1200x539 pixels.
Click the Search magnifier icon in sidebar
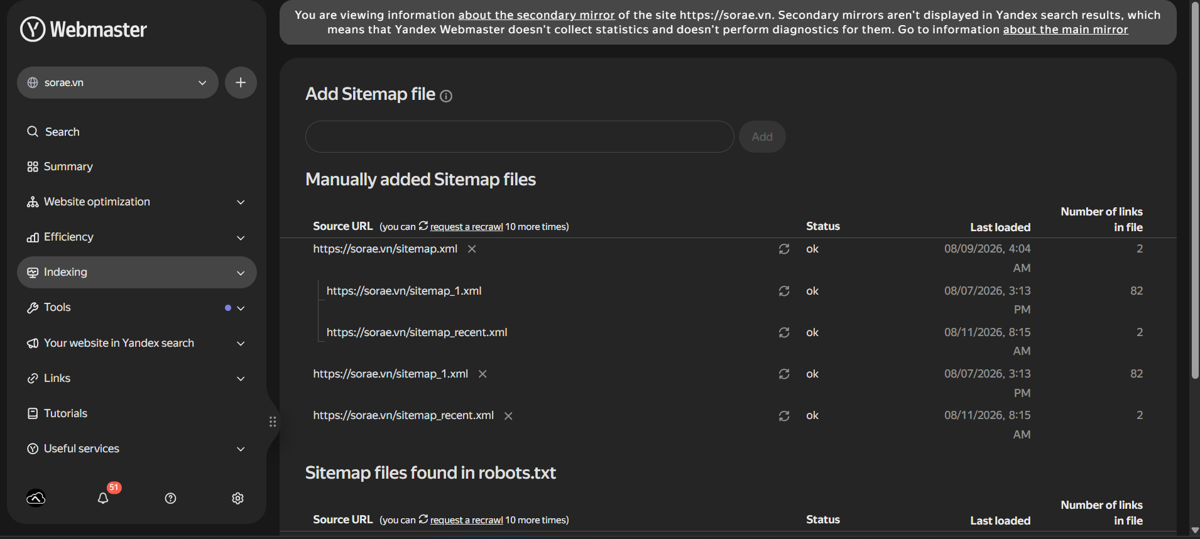pyautogui.click(x=33, y=131)
